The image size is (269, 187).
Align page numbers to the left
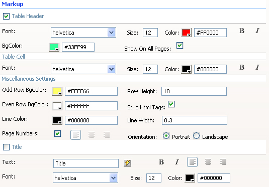(x=75, y=135)
